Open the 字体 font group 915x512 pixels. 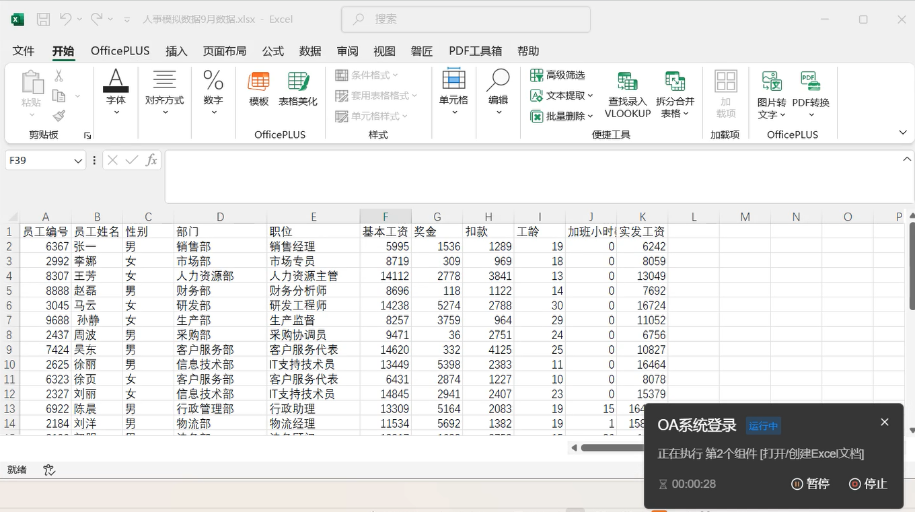pos(116,92)
